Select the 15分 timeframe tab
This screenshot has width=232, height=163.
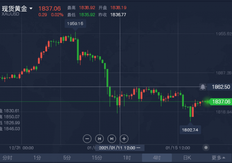(97, 158)
